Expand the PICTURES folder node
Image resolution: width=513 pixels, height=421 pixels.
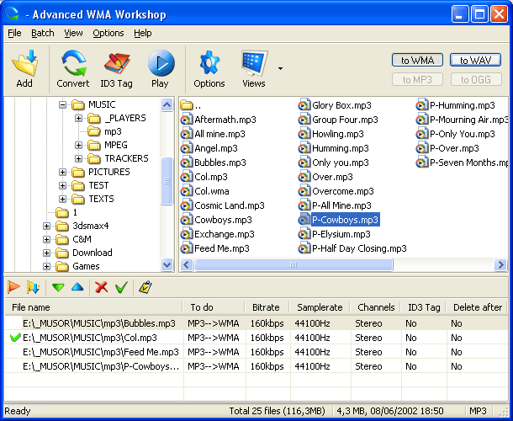[62, 172]
